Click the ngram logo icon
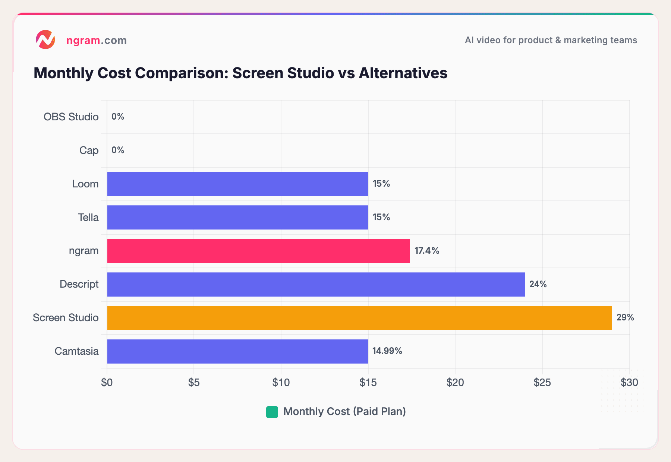 coord(45,39)
